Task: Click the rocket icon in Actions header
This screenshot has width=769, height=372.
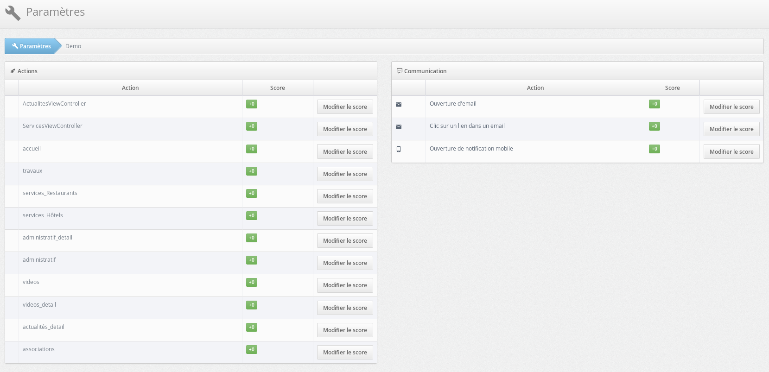Action: pyautogui.click(x=13, y=71)
